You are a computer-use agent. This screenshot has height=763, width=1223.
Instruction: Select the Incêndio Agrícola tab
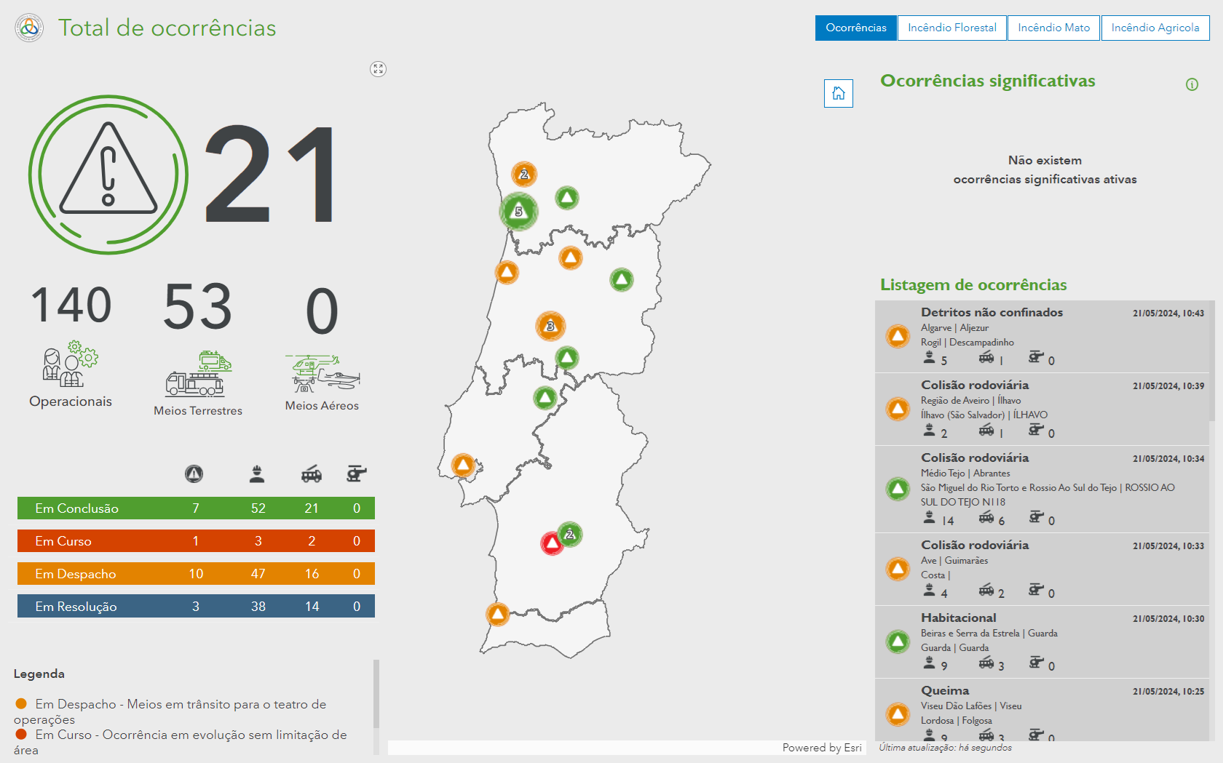pos(1155,28)
